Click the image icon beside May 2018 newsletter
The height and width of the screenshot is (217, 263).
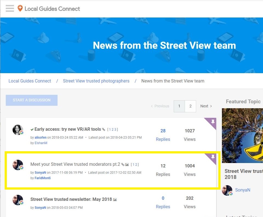115,199
